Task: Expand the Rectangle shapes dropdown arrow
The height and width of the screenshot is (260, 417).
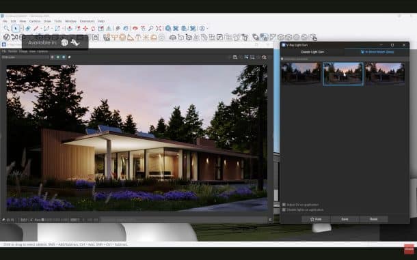Action: 63,28
